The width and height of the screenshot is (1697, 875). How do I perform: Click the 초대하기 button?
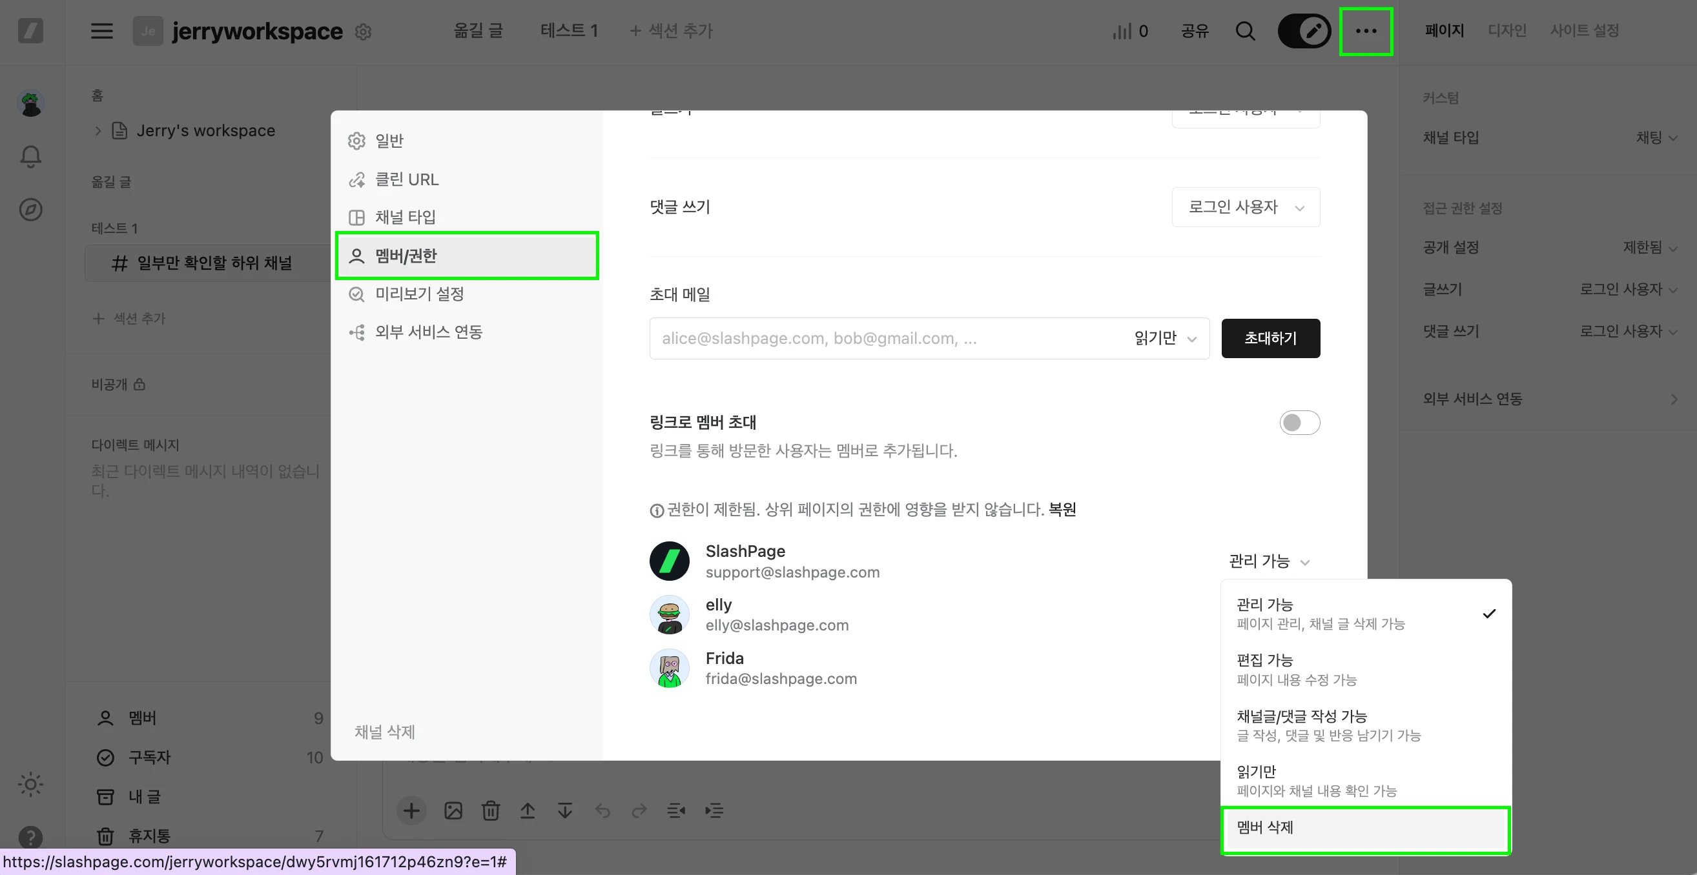pos(1270,338)
